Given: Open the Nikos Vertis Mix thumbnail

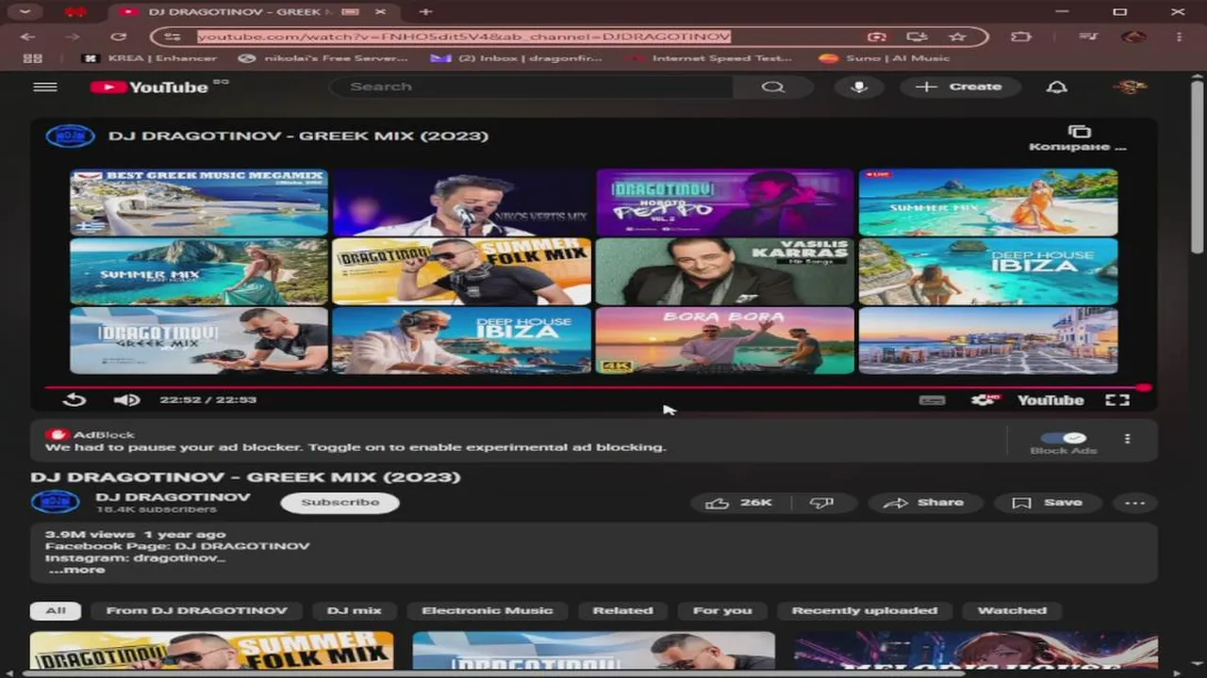Looking at the screenshot, I should (462, 202).
